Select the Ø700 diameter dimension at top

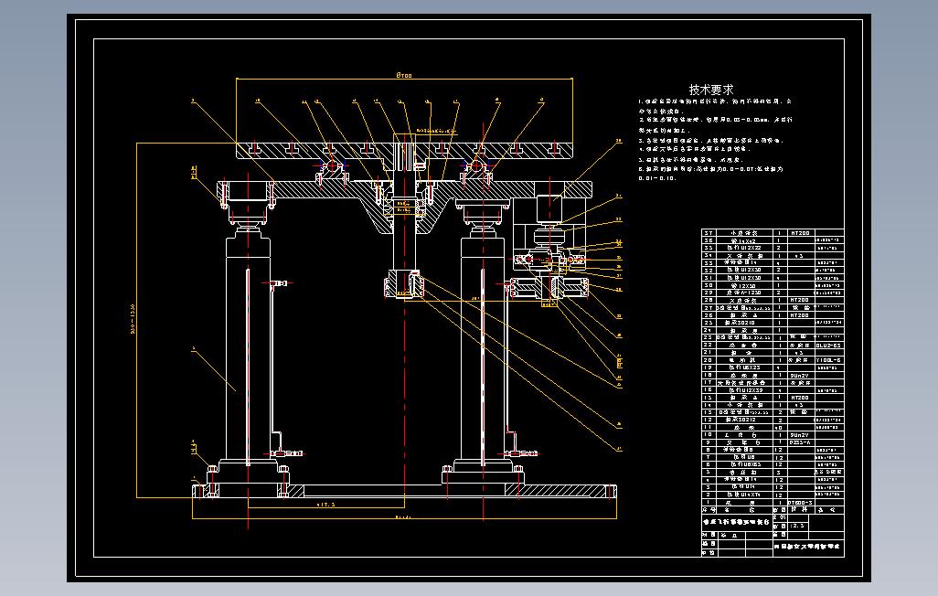coord(404,75)
